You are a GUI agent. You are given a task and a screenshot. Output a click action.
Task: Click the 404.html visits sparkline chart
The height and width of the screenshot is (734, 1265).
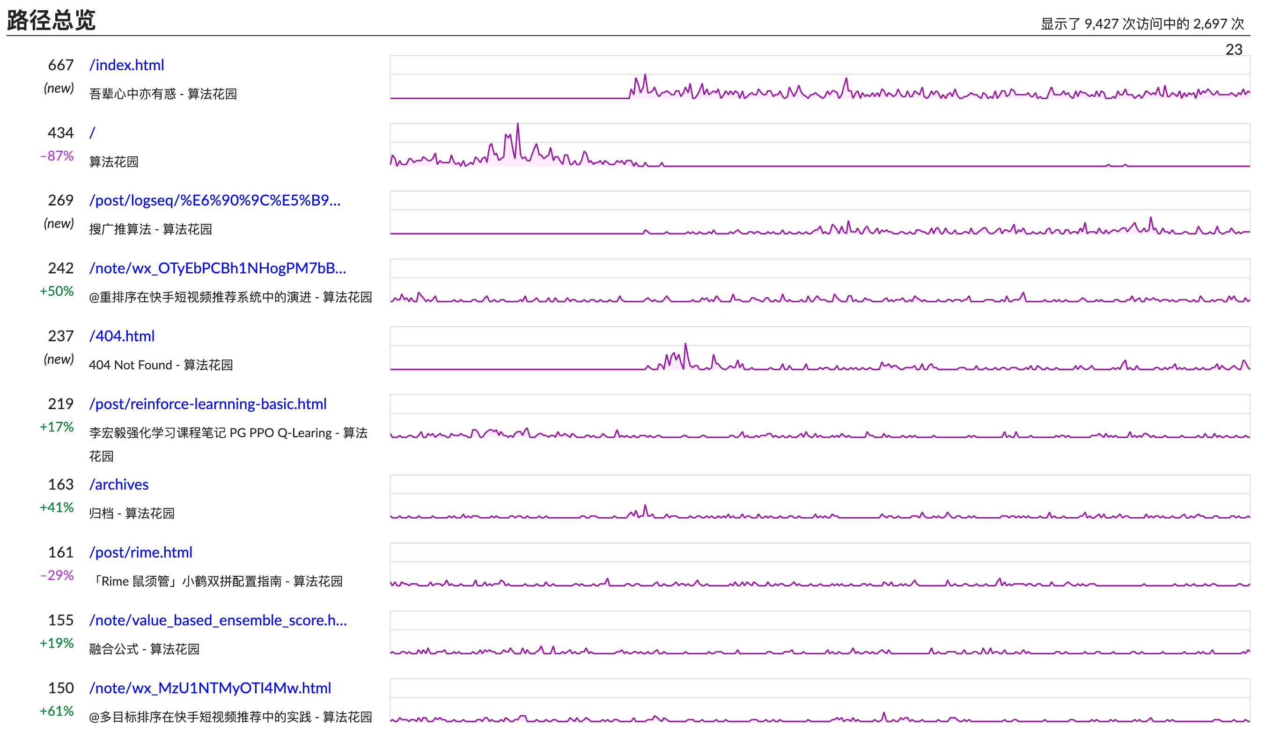[820, 349]
